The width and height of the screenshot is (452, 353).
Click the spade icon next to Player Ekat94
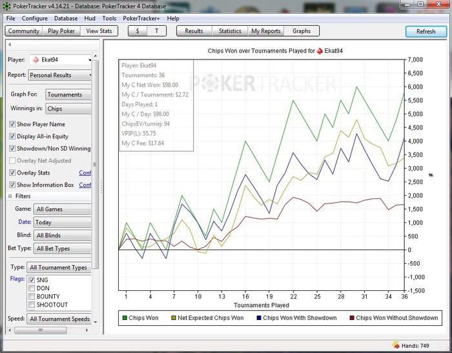click(x=36, y=59)
